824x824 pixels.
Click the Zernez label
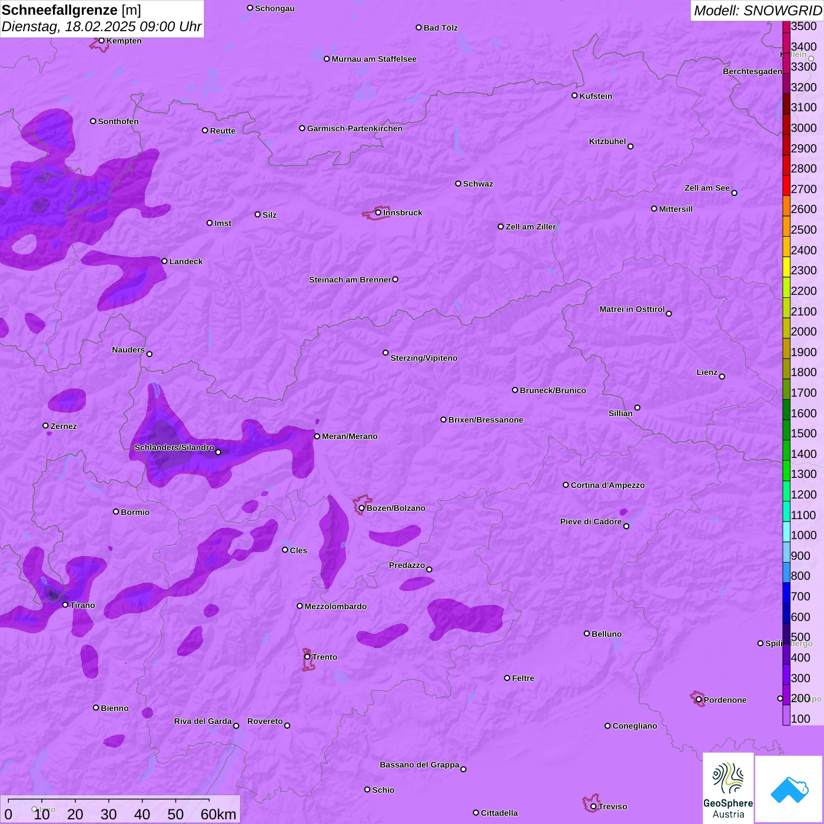click(x=64, y=426)
